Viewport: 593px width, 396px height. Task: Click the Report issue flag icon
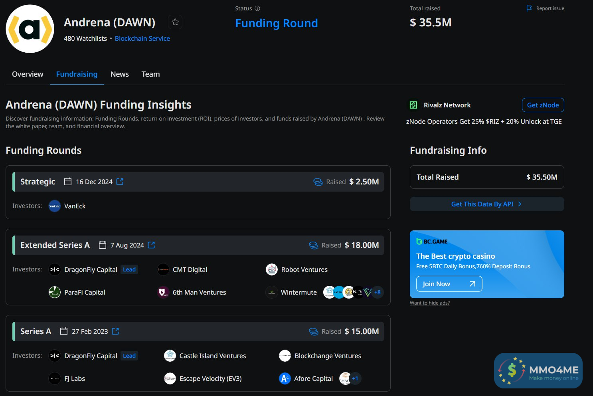click(x=529, y=8)
